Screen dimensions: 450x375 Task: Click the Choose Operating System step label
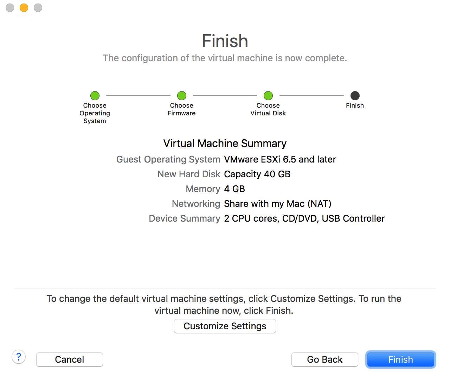point(95,113)
